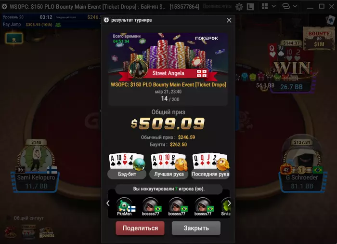Select the Лучшая рука hand card

(168, 166)
